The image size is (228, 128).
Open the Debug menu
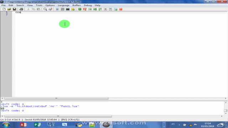click(88, 5)
